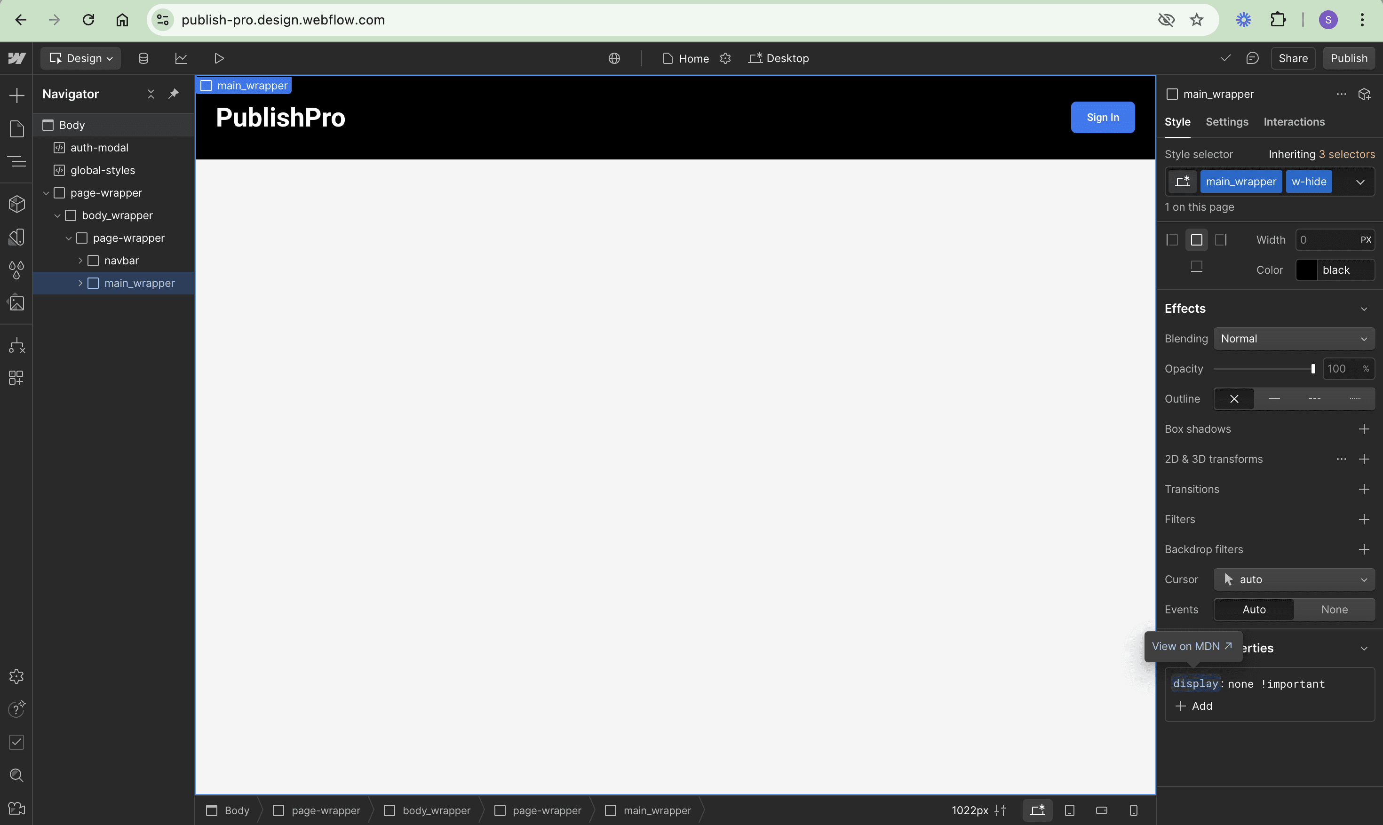Open the Blending Normal dropdown
The image size is (1383, 825).
pyautogui.click(x=1294, y=339)
